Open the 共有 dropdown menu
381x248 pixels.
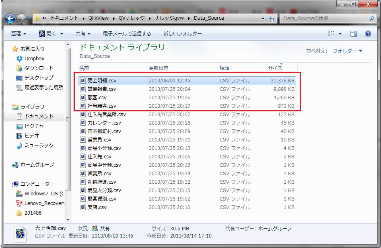83,34
